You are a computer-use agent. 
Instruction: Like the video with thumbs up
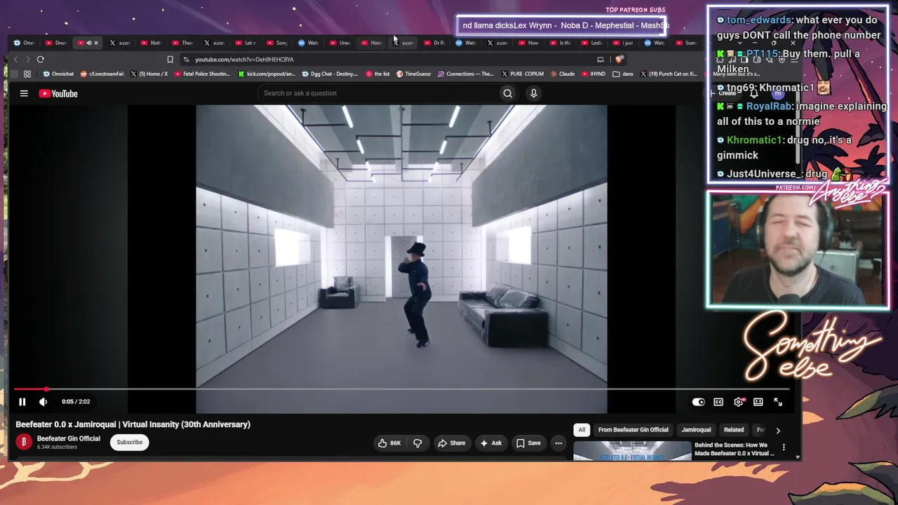click(389, 443)
